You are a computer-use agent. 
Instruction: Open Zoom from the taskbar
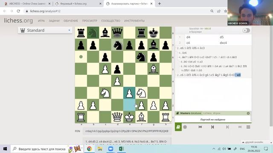111,149
